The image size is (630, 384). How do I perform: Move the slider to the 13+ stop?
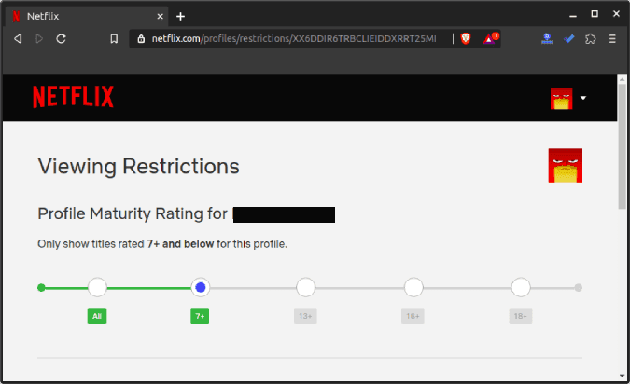pyautogui.click(x=306, y=287)
